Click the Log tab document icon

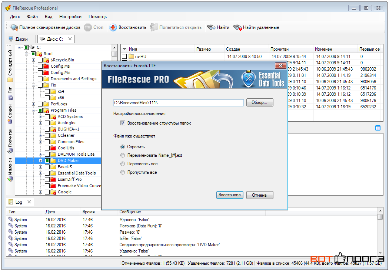click(x=11, y=202)
